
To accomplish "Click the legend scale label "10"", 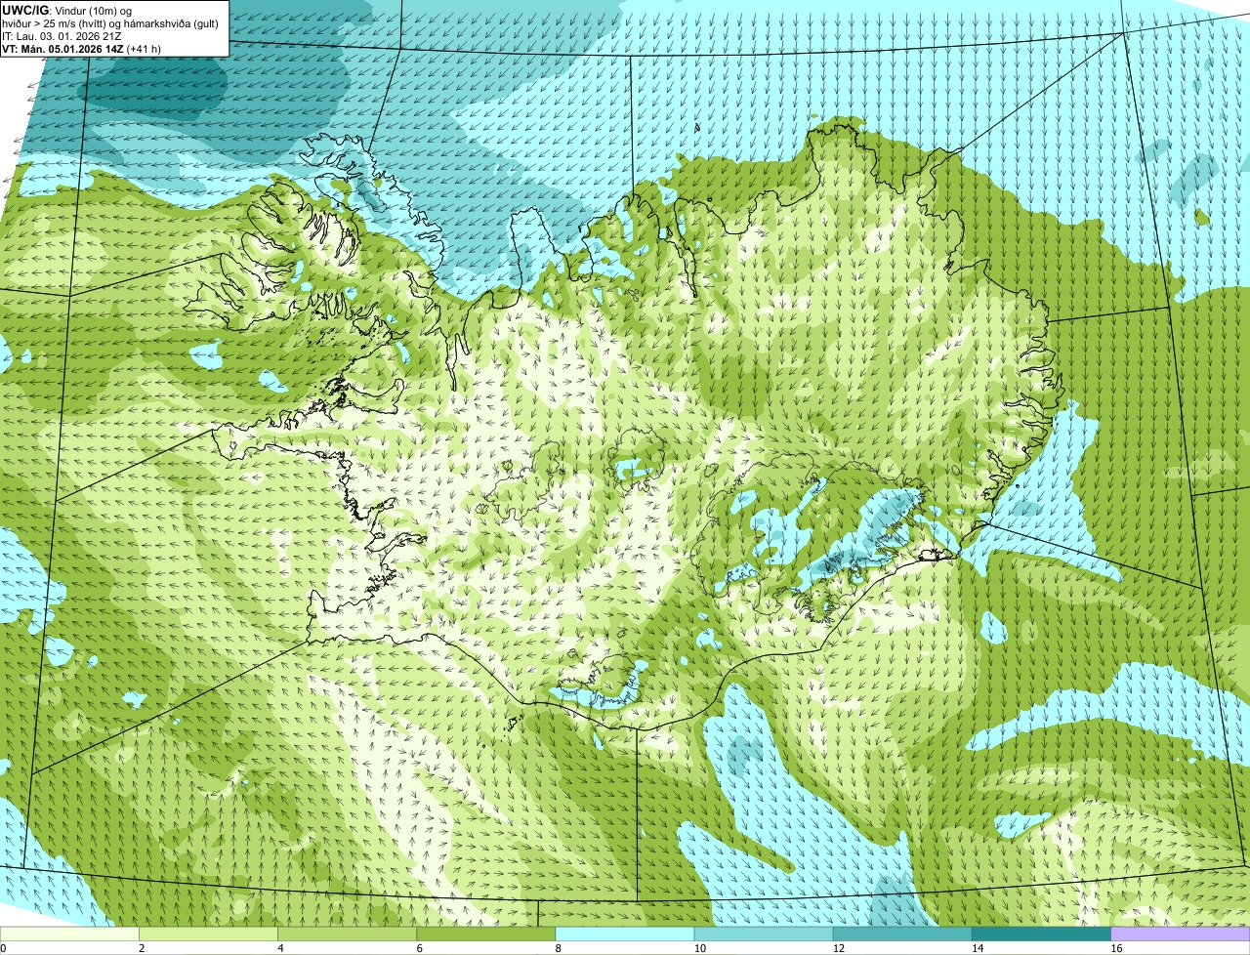I will tap(699, 948).
